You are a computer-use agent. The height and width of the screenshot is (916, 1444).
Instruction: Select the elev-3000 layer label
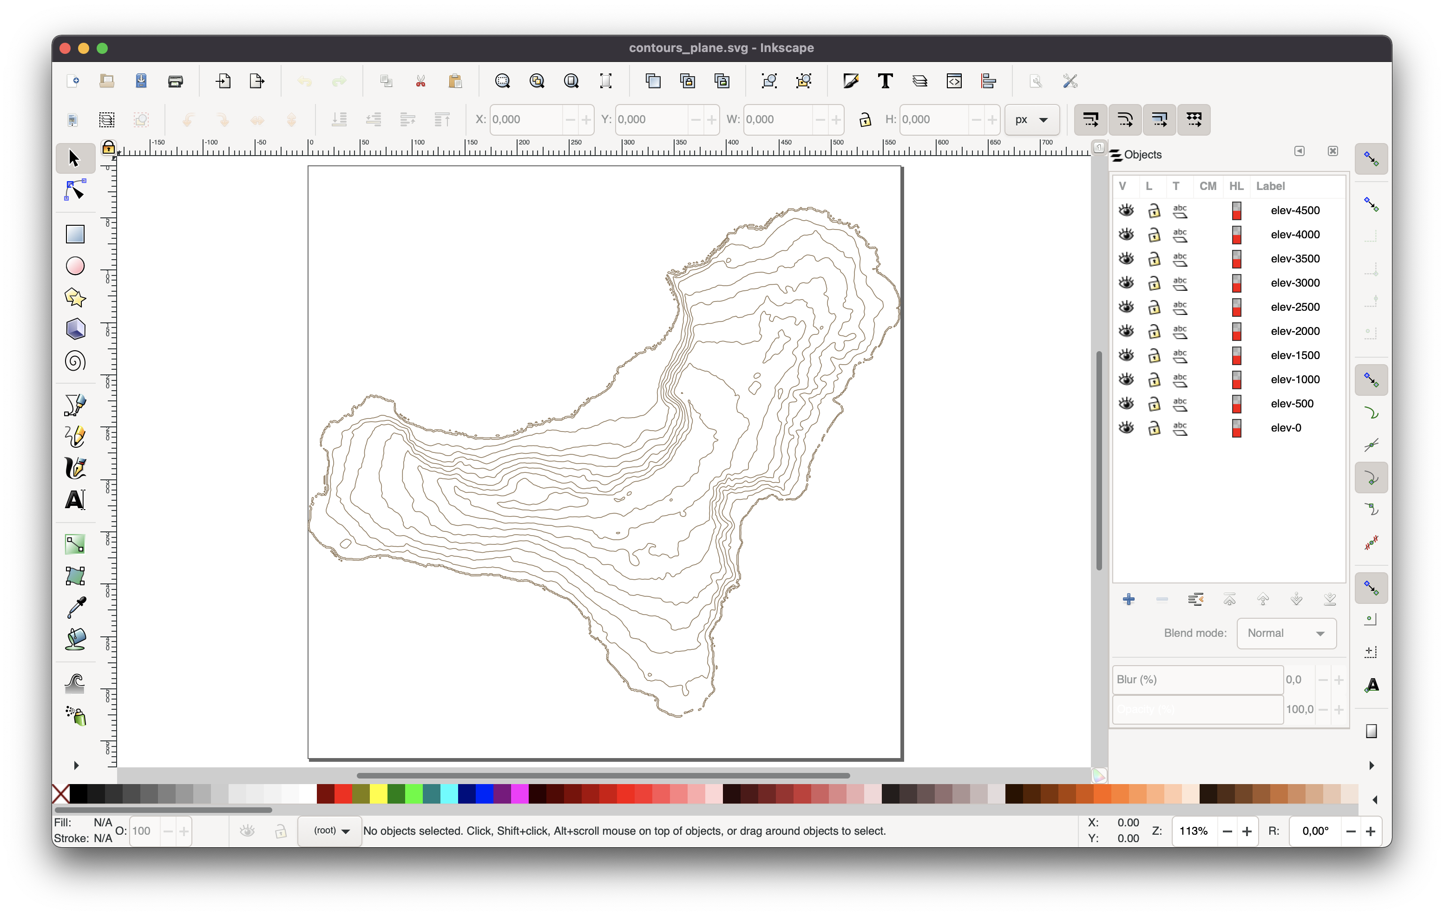(x=1295, y=282)
